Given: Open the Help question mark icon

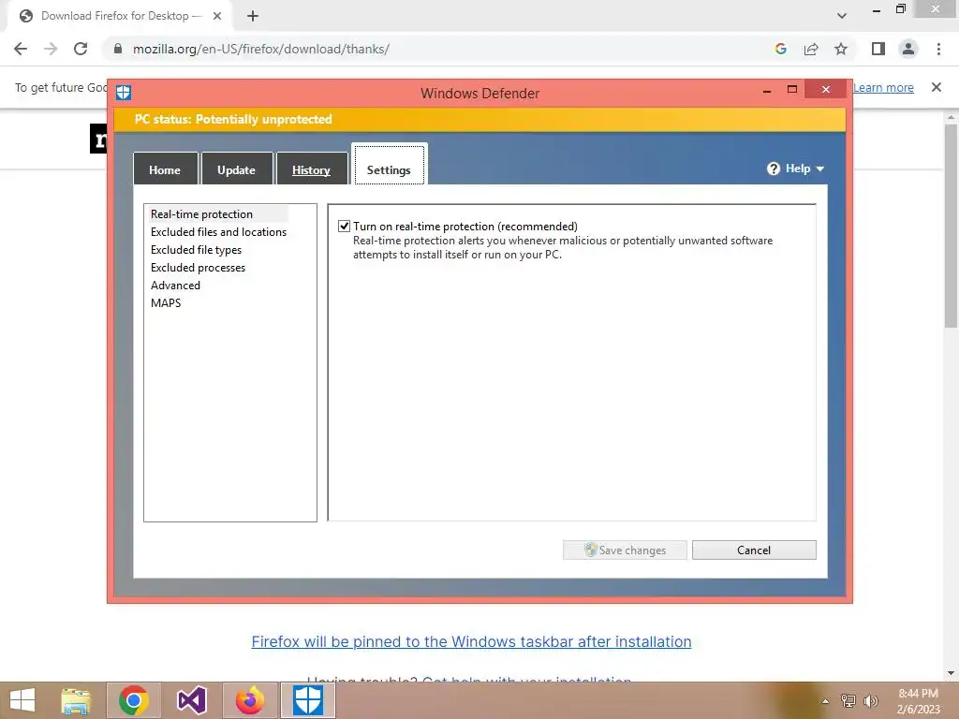Looking at the screenshot, I should coord(773,169).
